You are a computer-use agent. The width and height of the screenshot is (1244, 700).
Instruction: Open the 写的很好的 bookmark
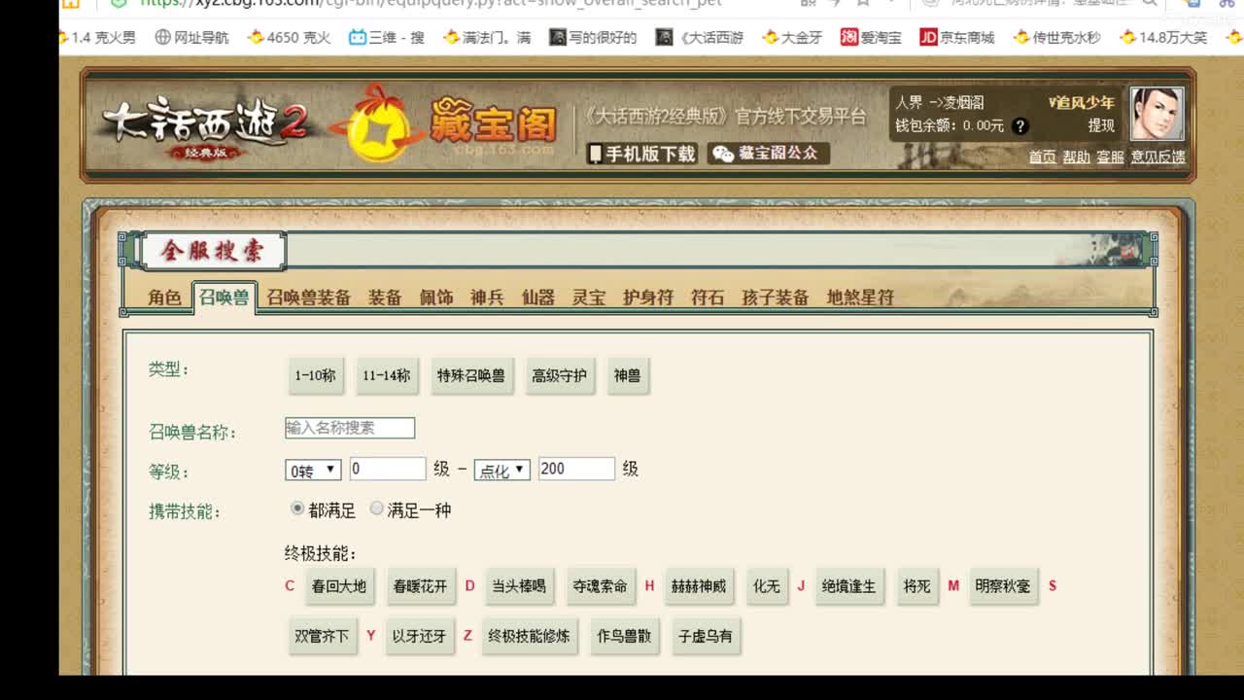click(593, 38)
